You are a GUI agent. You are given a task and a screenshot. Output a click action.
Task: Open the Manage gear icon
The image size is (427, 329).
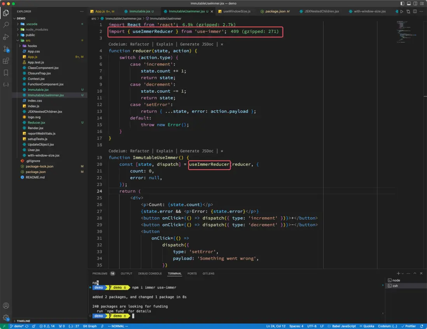6,317
